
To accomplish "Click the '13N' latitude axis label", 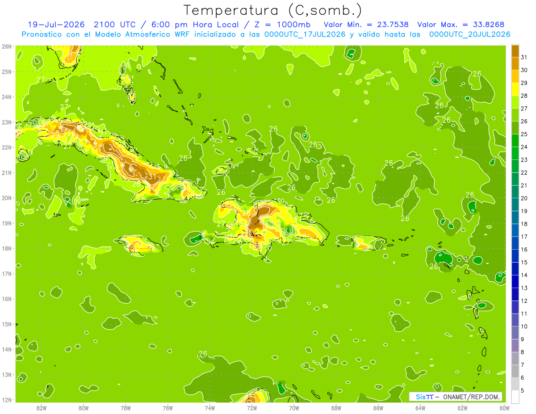I will [7, 375].
